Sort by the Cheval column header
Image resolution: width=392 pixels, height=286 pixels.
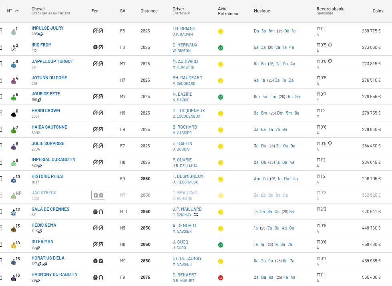click(38, 9)
